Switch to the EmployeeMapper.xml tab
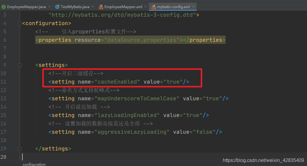307x166 pixels. tap(123, 7)
